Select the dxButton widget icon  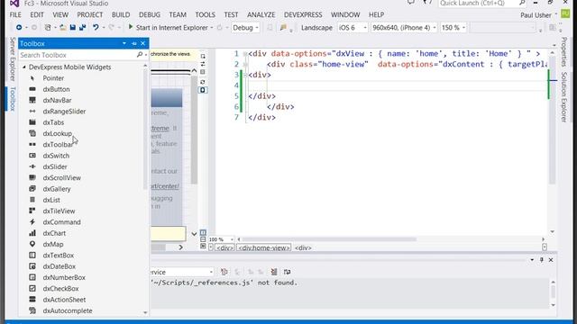pos(32,89)
